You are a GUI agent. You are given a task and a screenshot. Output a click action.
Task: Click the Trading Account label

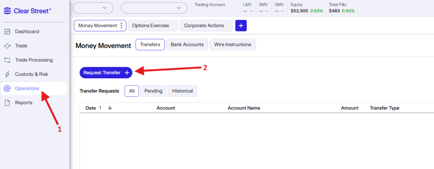pos(210,5)
